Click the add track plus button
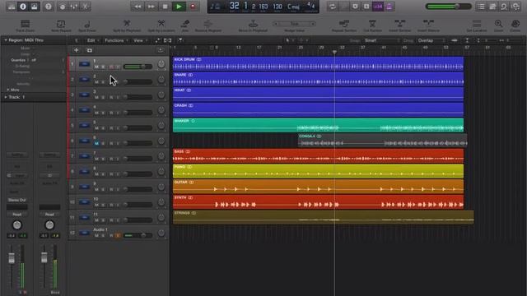 click(x=77, y=50)
